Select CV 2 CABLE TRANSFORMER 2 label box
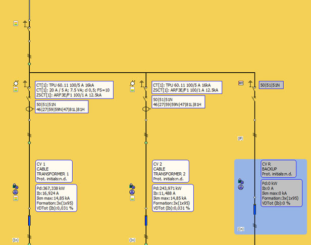The height and width of the screenshot is (245, 311). (170, 171)
